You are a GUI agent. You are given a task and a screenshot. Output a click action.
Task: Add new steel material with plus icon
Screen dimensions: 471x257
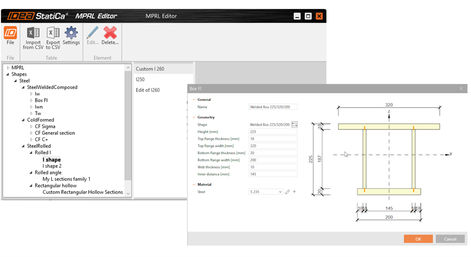tap(294, 192)
